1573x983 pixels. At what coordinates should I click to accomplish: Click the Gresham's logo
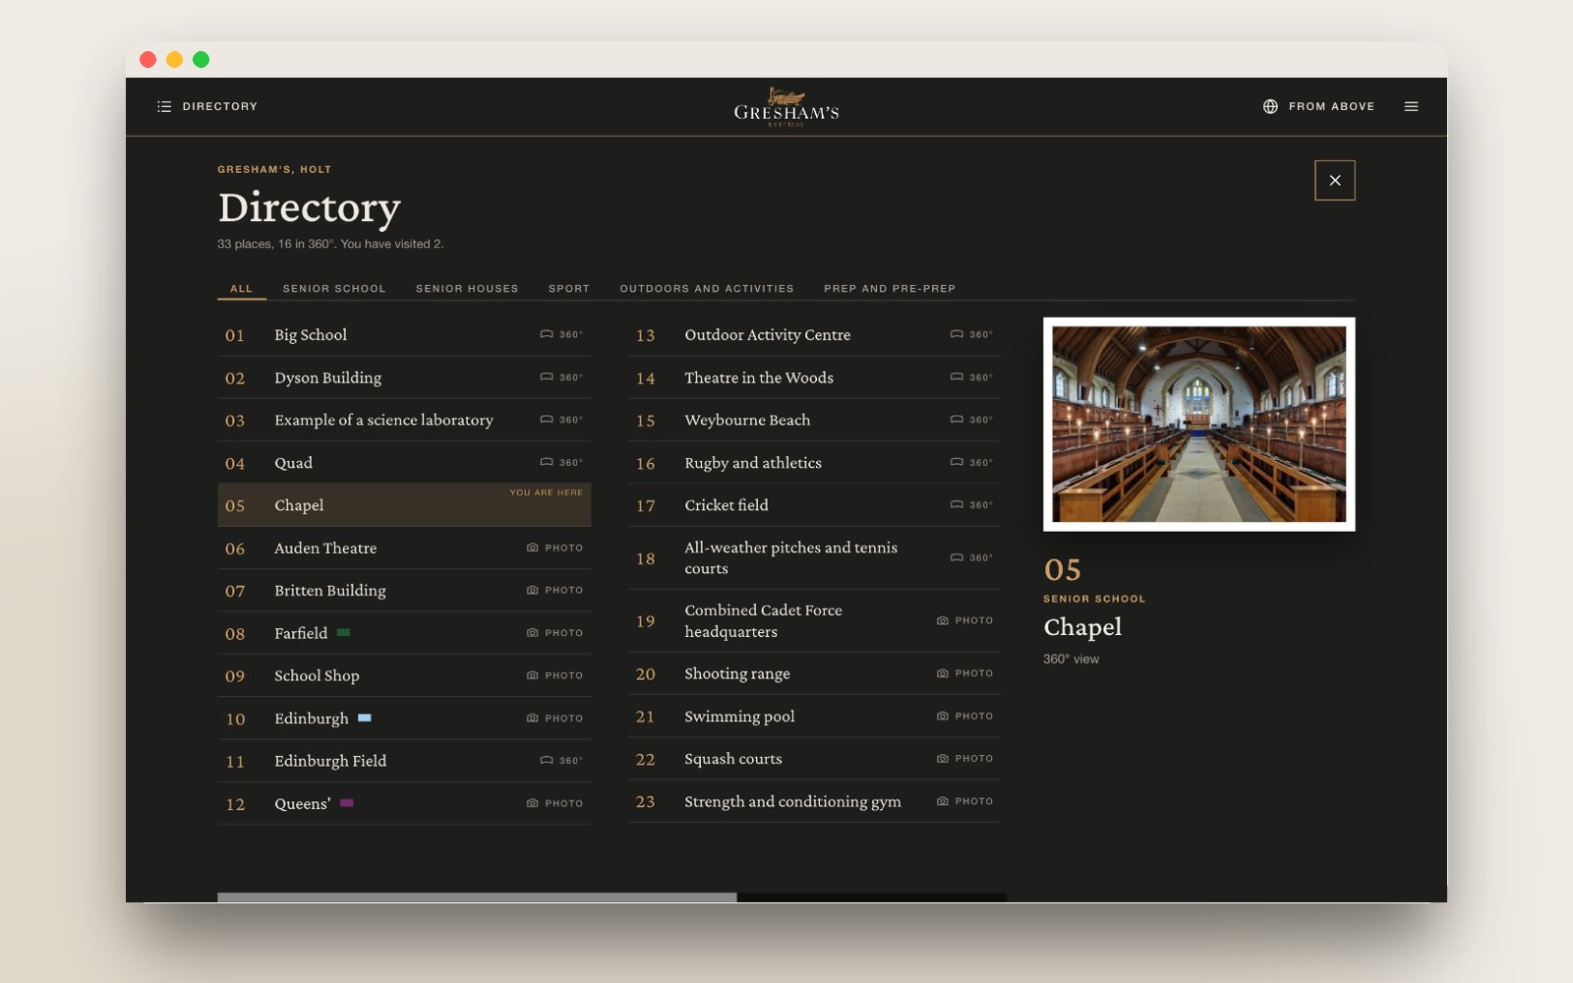786,107
